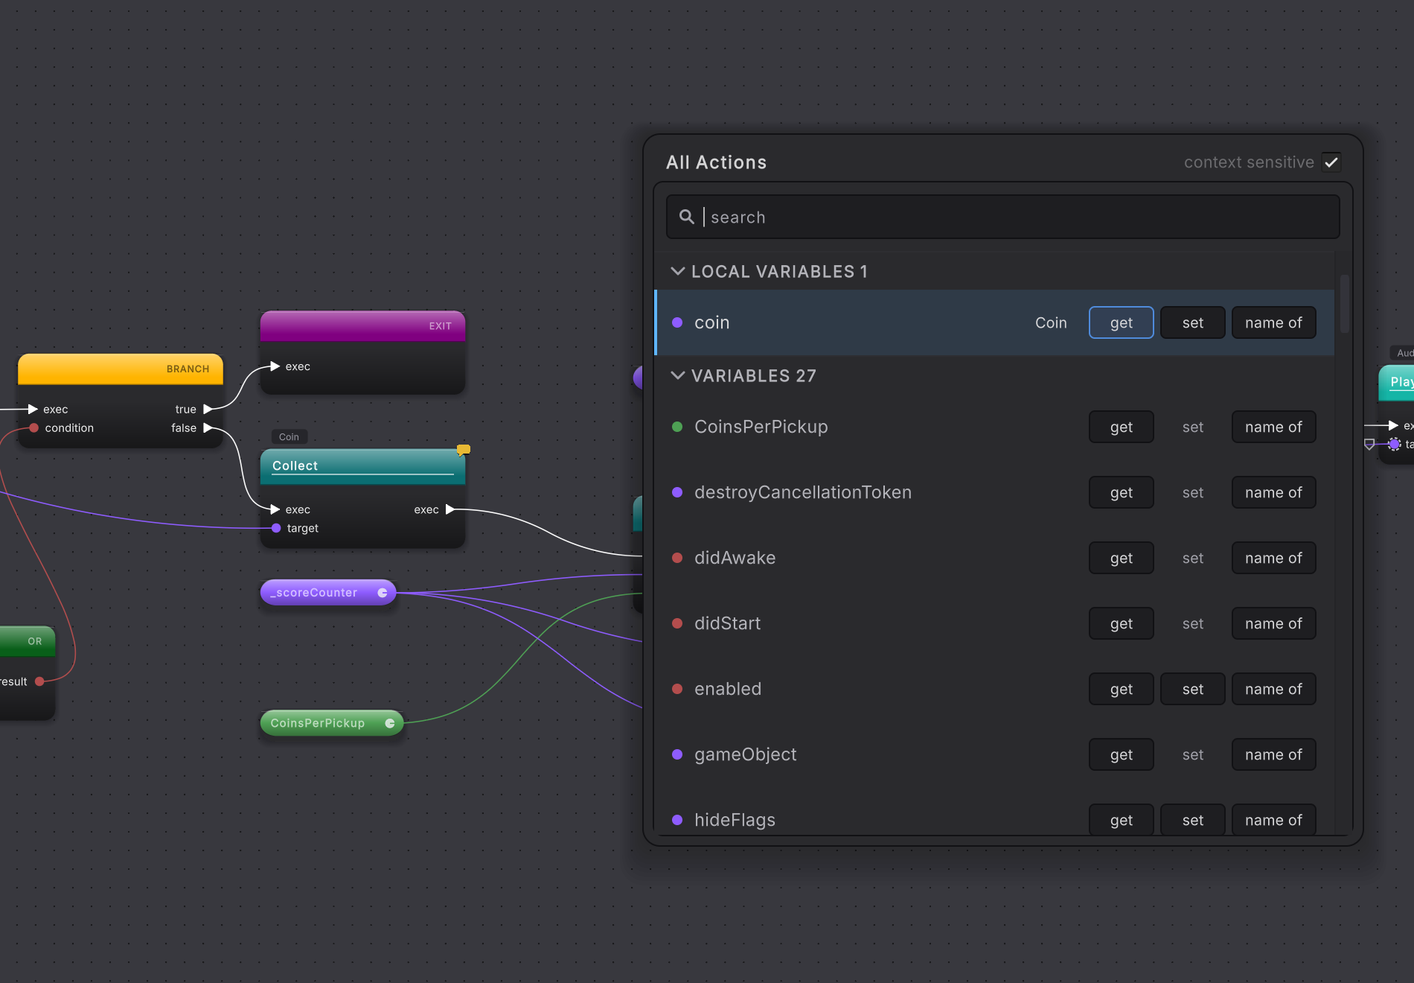This screenshot has height=983, width=1414.
Task: Click set button for coin variable
Action: click(1192, 322)
